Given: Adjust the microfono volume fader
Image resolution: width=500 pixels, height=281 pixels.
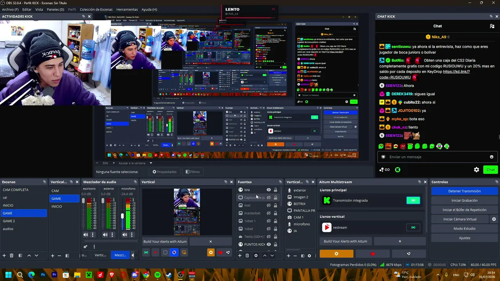Looking at the screenshot, I should click(x=122, y=216).
